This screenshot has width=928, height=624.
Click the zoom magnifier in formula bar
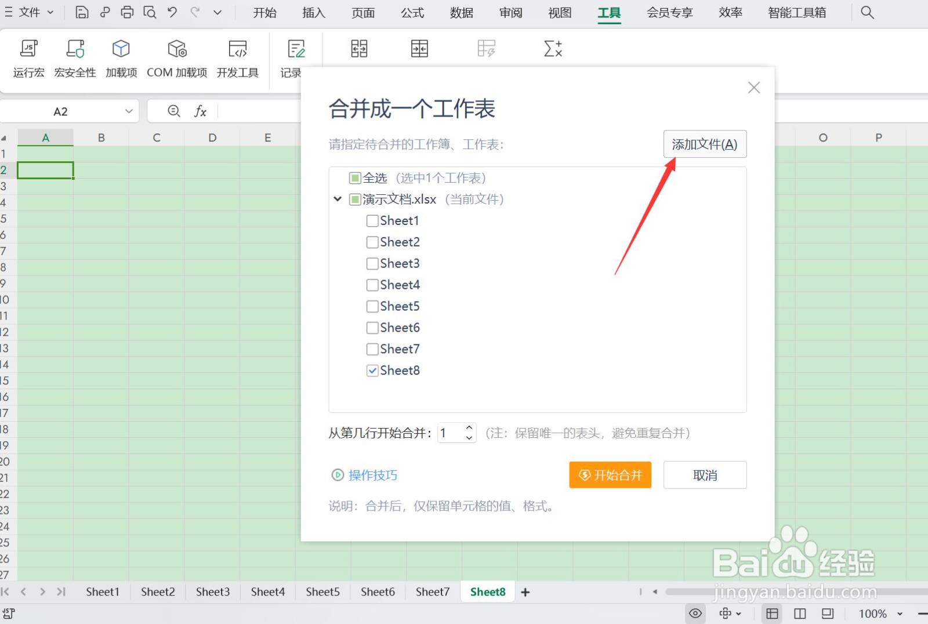coord(173,111)
